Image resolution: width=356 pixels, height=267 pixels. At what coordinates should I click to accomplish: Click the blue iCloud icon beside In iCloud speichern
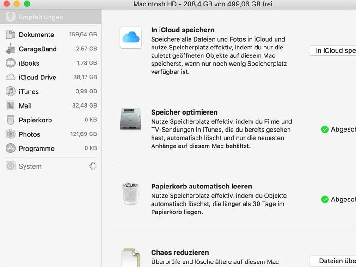(x=131, y=37)
